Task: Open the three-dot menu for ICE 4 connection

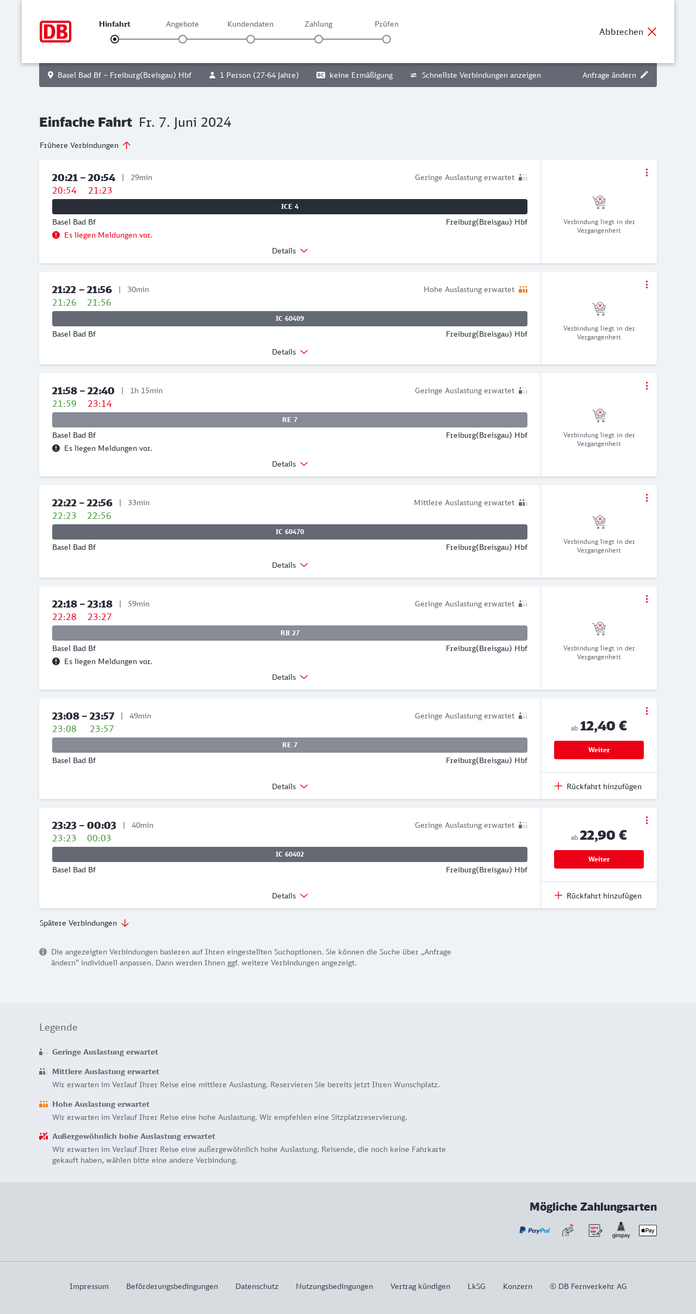Action: [x=647, y=172]
